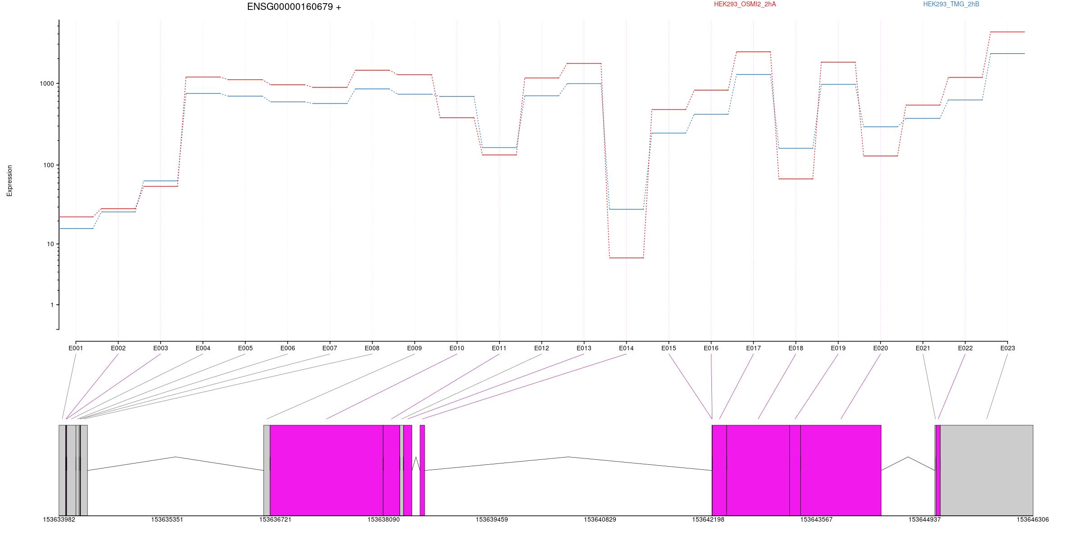Click the red expression segment above E018
The width and height of the screenshot is (1082, 541).
tap(796, 179)
